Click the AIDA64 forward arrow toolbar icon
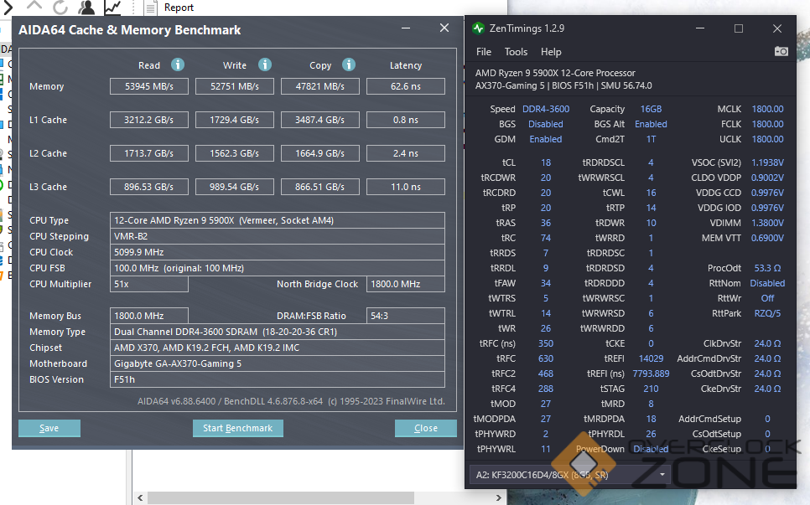The height and width of the screenshot is (505, 810). coord(7,7)
